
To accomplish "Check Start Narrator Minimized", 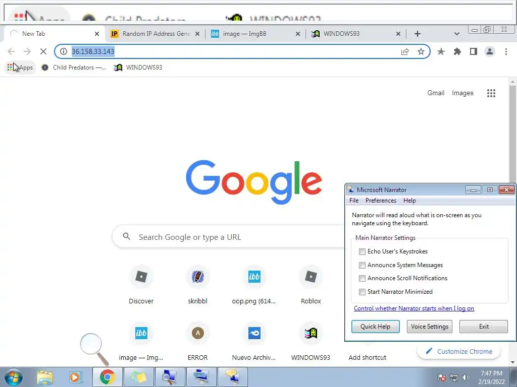I will pyautogui.click(x=362, y=292).
